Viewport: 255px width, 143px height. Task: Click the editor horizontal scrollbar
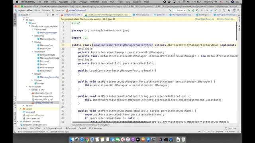point(111,122)
